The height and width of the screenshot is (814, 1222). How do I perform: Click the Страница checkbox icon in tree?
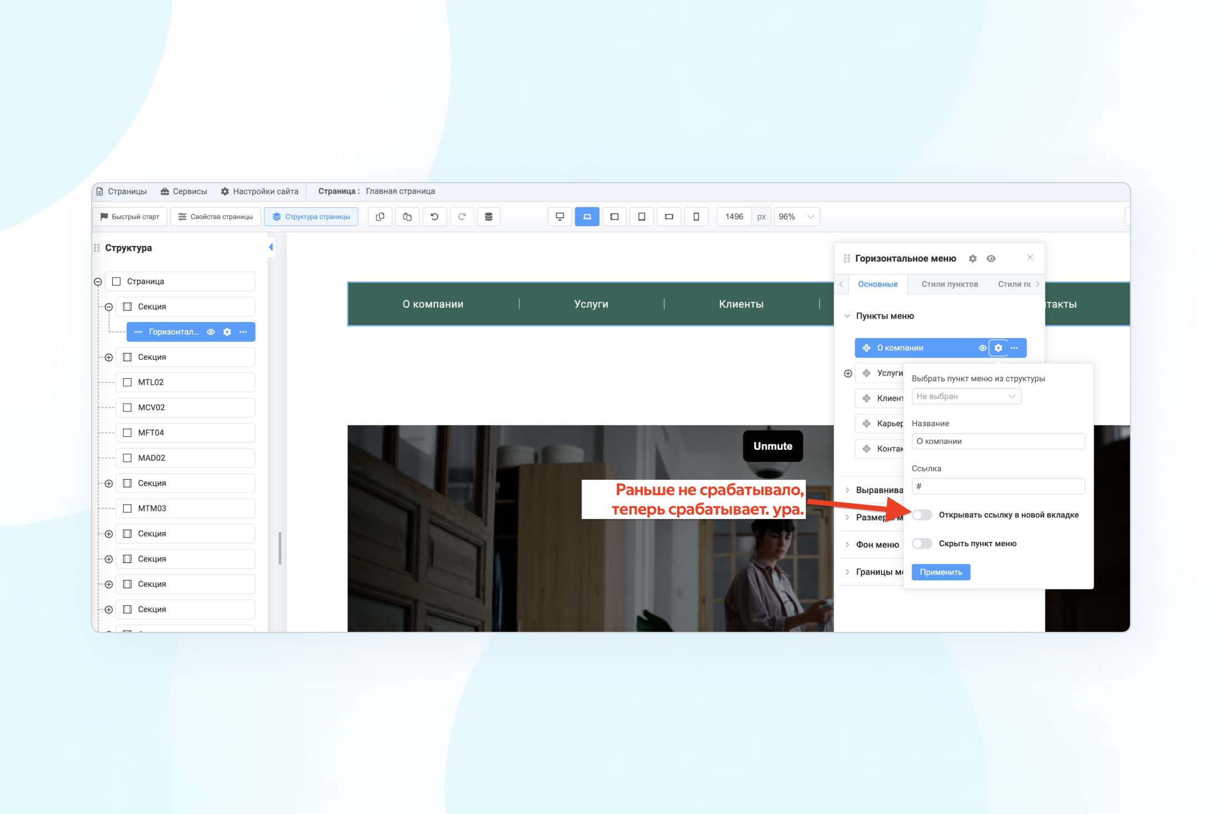[117, 282]
